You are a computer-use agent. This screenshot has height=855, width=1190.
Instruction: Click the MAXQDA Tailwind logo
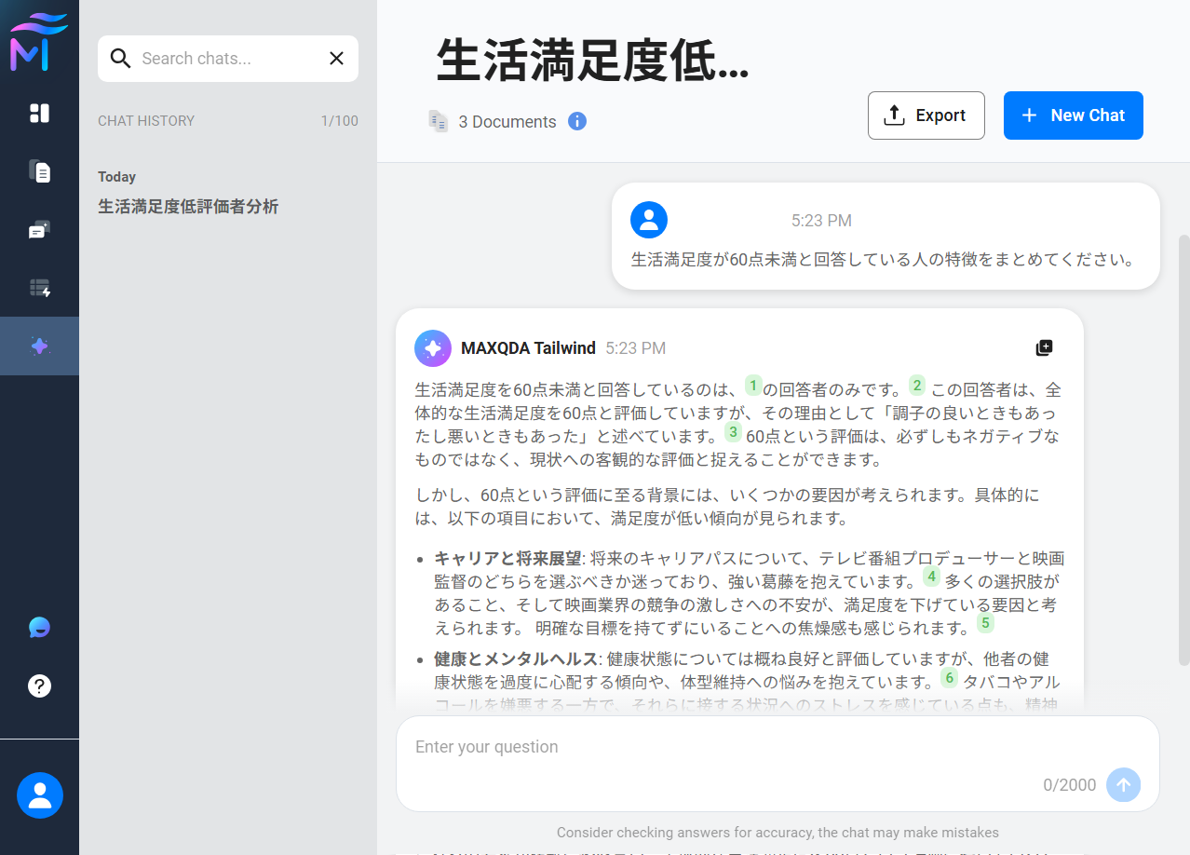point(39,43)
